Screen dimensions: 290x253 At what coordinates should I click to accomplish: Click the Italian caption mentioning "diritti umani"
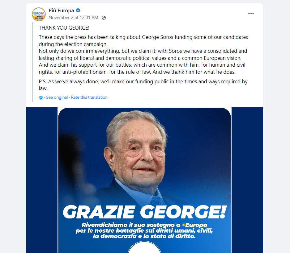point(144,230)
